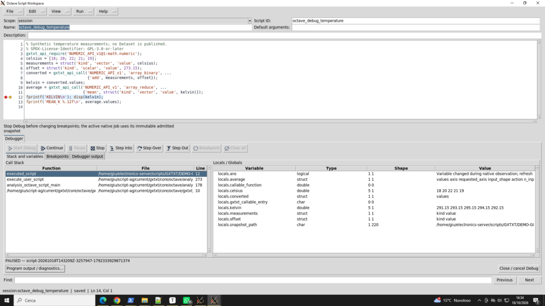Click the call stack horizontal scrollbar
545x306 pixels.
pyautogui.click(x=106, y=255)
